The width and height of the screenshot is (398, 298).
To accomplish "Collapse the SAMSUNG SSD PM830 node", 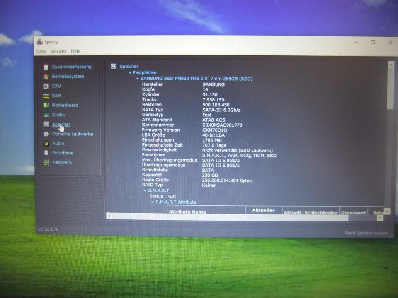I will tap(137, 79).
